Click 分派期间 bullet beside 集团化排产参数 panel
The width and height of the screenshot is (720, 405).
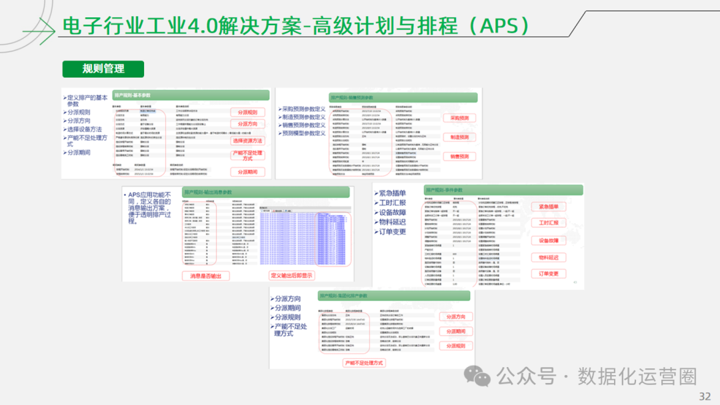(286, 308)
